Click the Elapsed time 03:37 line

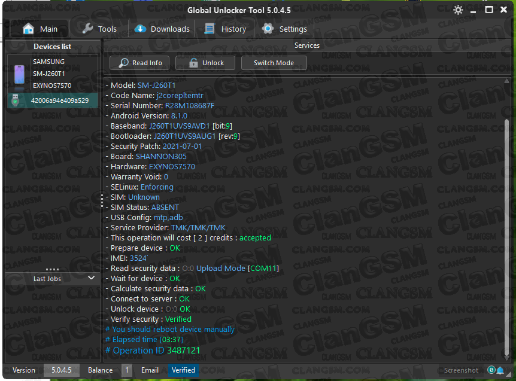coord(144,339)
